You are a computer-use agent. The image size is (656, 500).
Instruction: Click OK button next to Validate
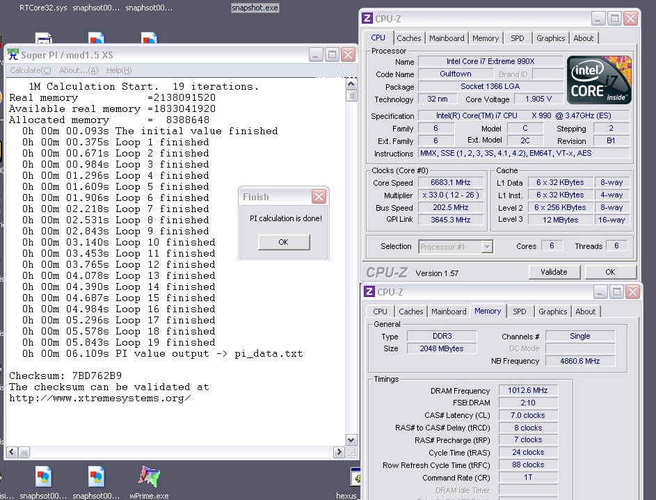pyautogui.click(x=609, y=272)
